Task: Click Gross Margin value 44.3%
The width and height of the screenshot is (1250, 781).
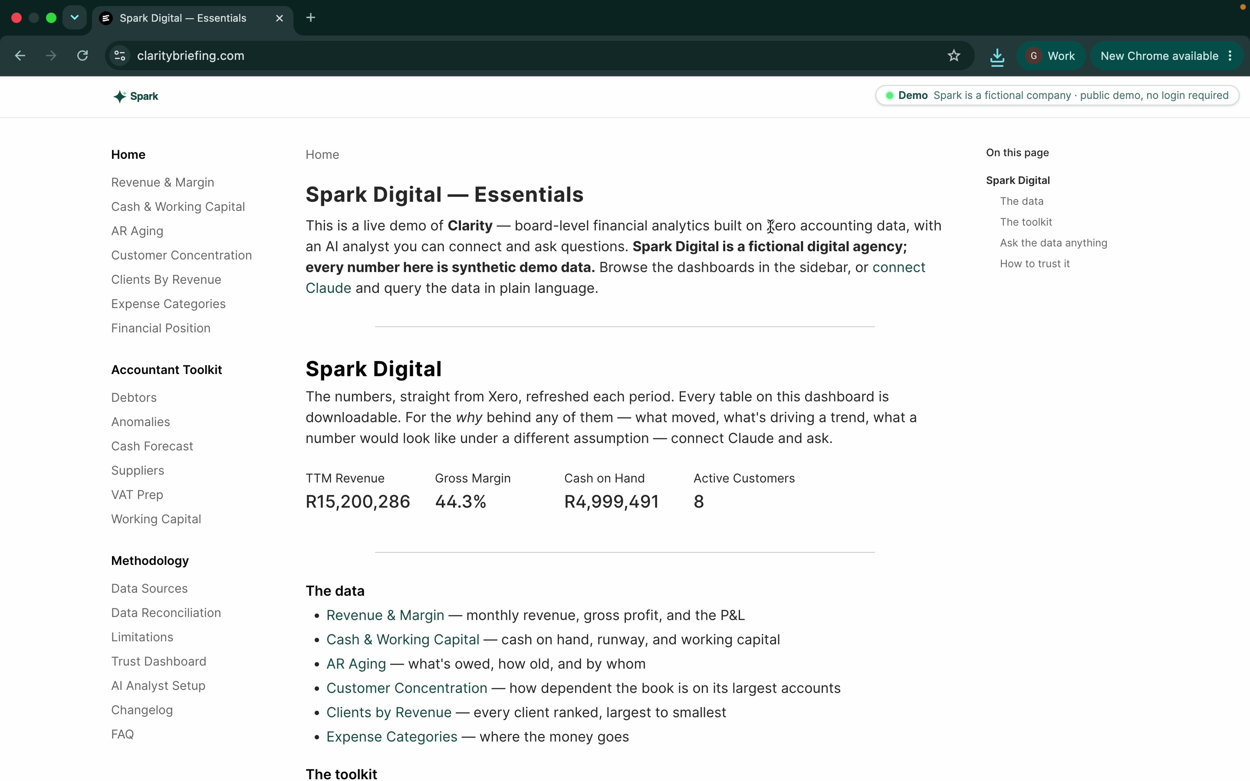Action: pyautogui.click(x=460, y=502)
